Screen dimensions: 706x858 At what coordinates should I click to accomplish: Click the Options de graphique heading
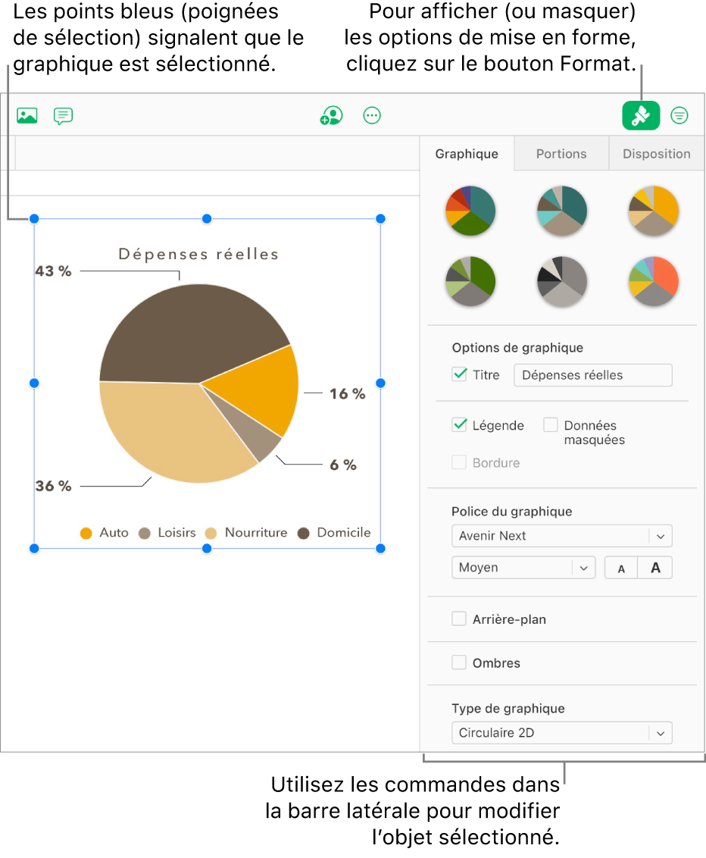[517, 348]
